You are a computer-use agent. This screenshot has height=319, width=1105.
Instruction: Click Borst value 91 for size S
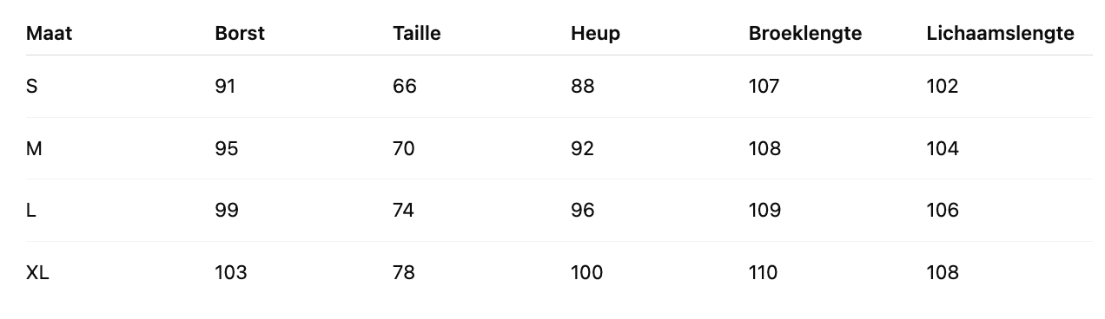tap(225, 87)
